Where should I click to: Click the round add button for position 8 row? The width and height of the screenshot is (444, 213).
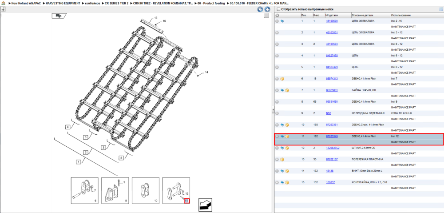pos(277,102)
